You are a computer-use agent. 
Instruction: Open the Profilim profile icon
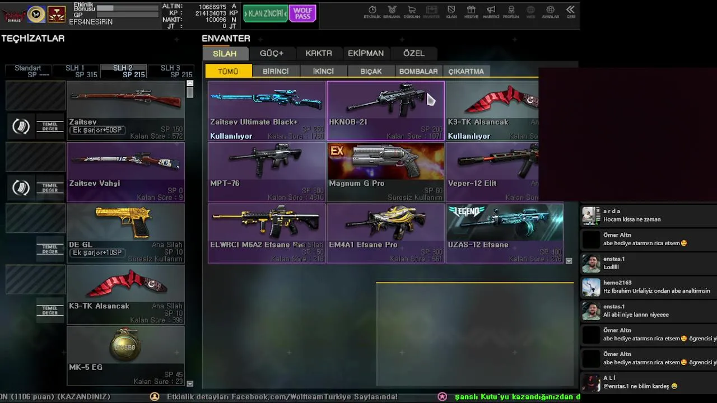[511, 11]
